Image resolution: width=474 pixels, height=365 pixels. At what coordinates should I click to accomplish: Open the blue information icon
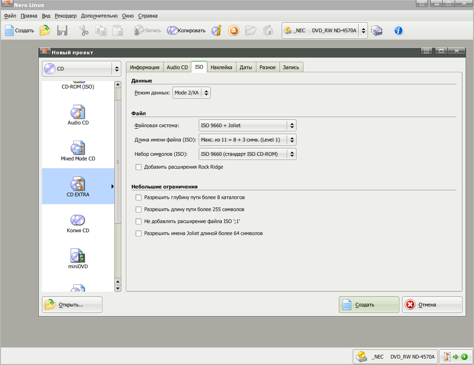[398, 30]
